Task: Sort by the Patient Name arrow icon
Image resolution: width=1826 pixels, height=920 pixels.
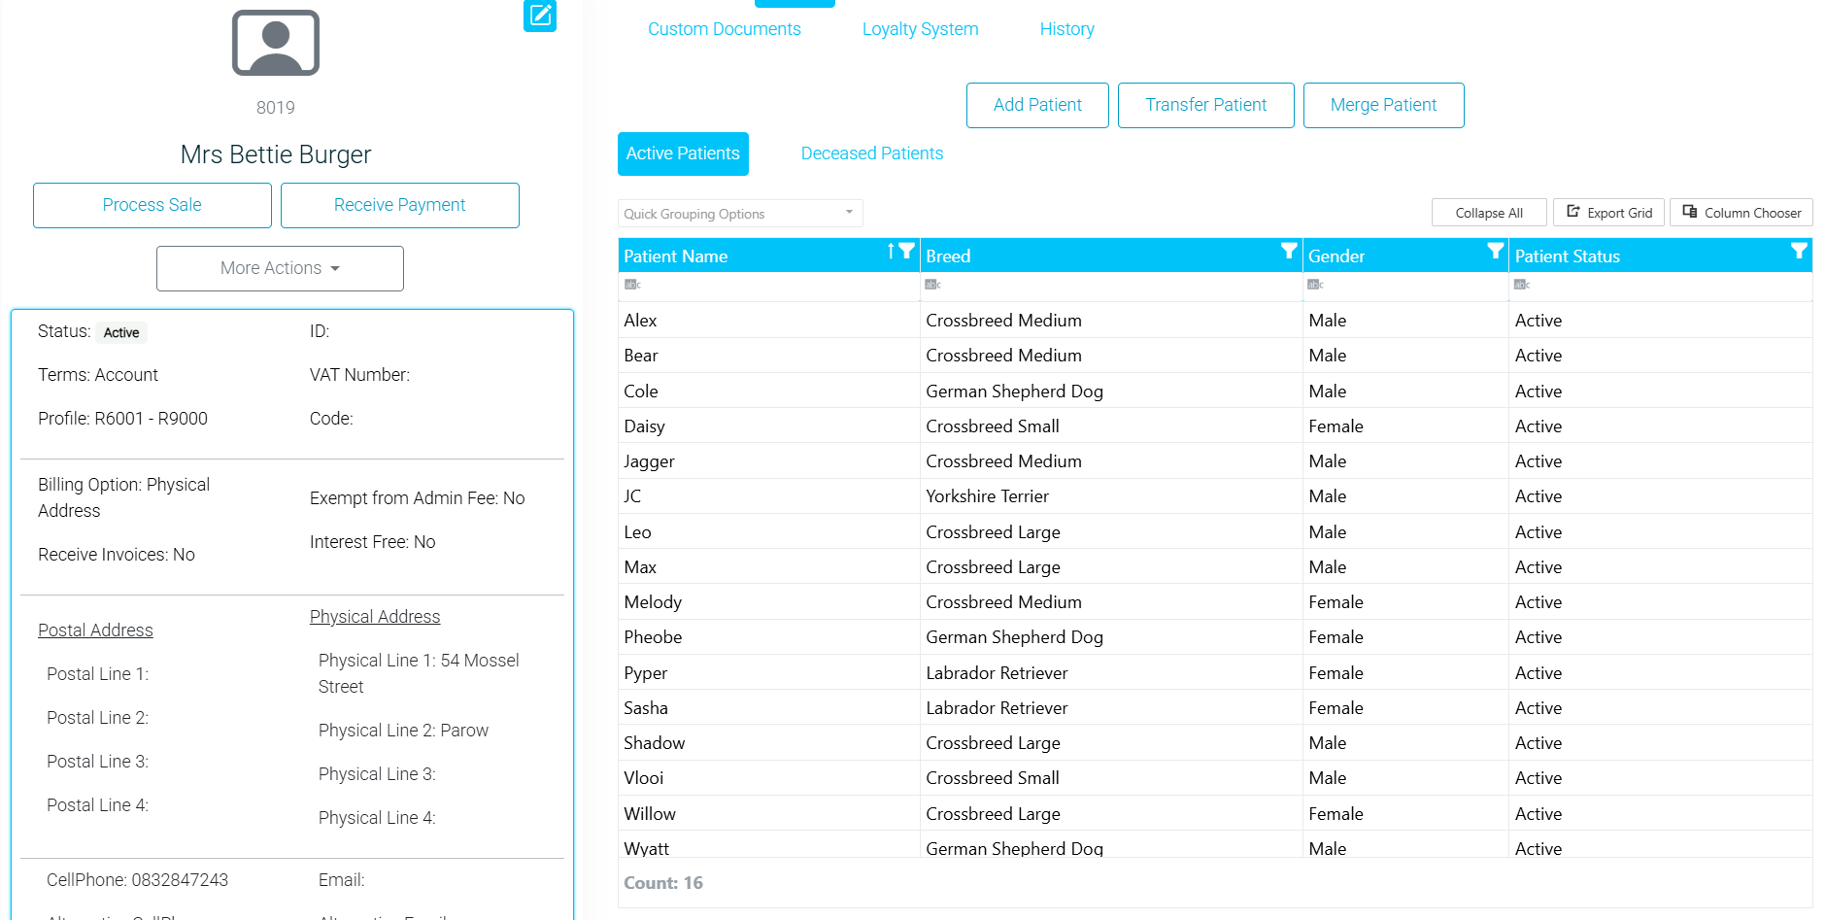Action: click(x=890, y=251)
